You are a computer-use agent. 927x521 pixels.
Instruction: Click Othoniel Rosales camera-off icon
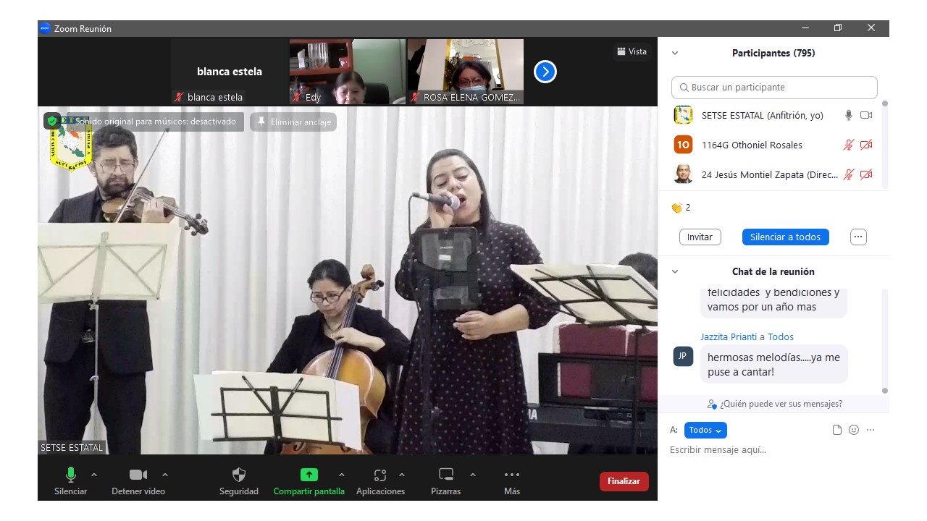(x=866, y=145)
